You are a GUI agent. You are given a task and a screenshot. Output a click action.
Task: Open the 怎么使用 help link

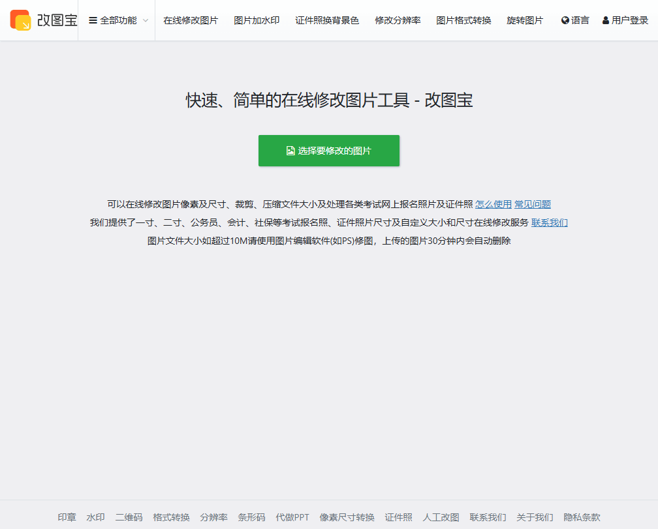(493, 204)
